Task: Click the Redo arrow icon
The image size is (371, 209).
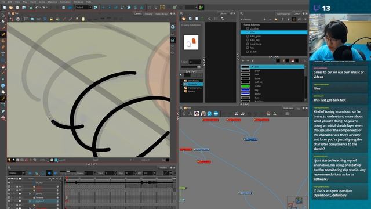Action: pos(43,8)
